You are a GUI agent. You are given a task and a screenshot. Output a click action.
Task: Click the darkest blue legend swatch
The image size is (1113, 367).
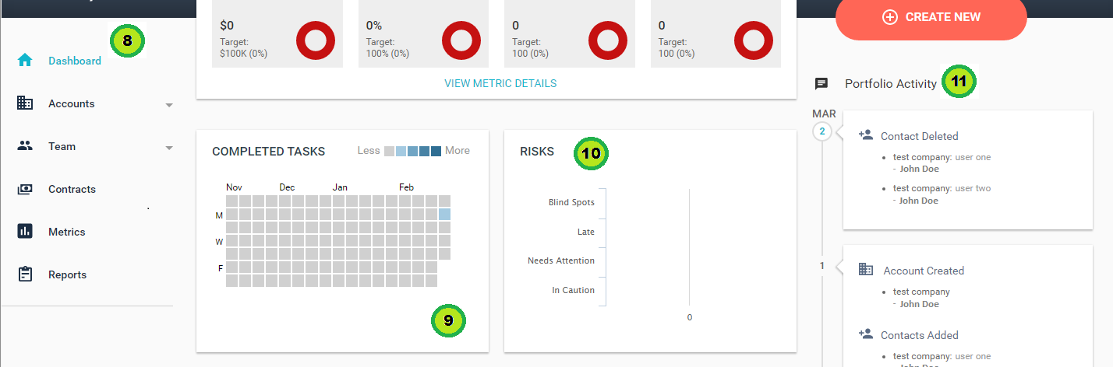coord(436,151)
